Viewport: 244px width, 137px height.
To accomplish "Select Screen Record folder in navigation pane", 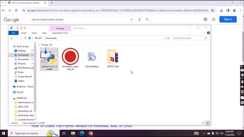I will pyautogui.click(x=24, y=76).
